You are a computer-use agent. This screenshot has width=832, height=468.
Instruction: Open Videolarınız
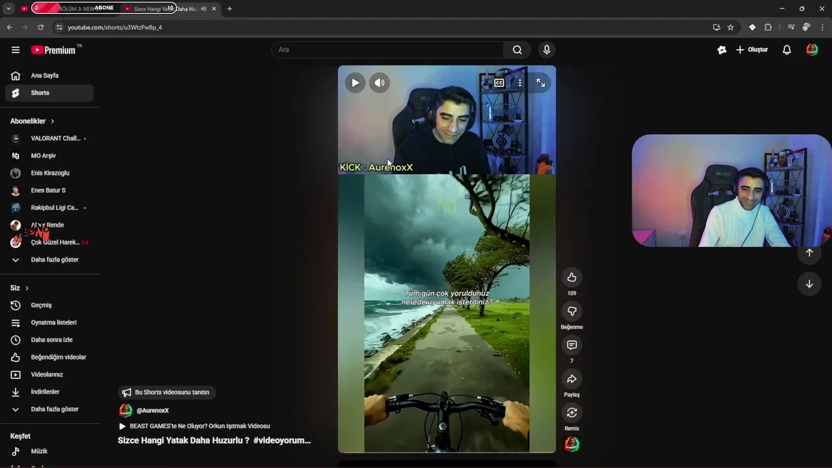(x=49, y=374)
